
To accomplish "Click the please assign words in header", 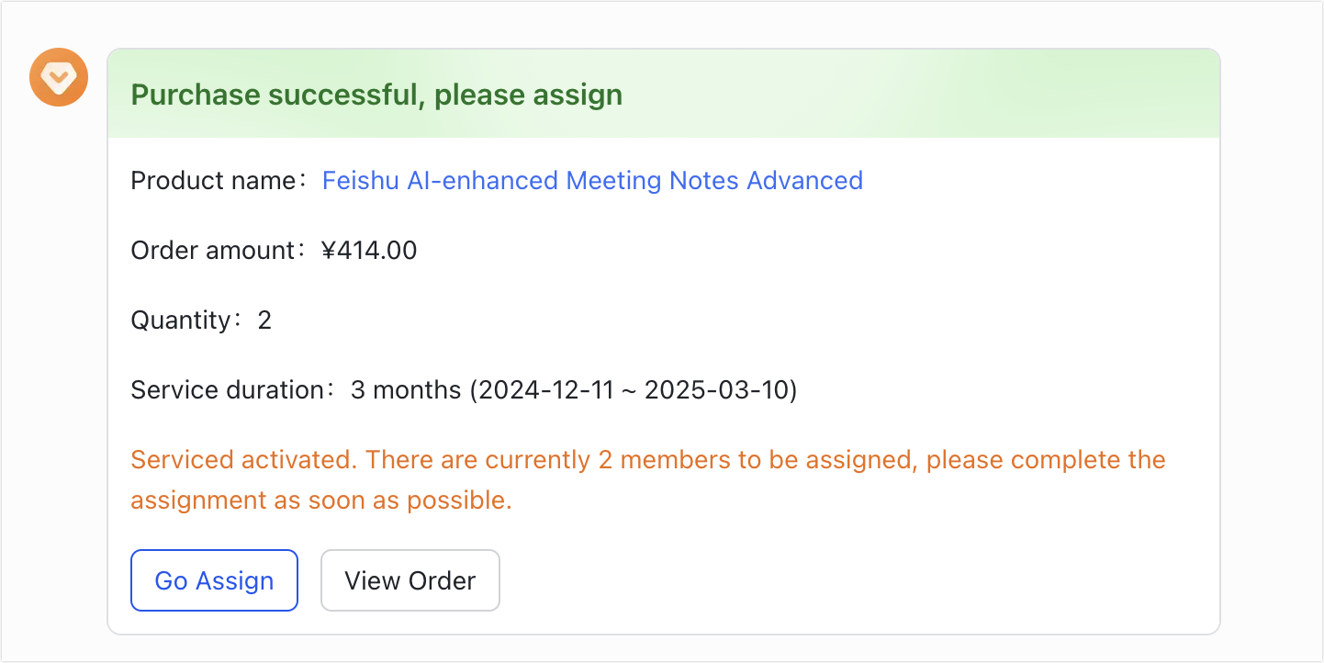I will tap(529, 95).
